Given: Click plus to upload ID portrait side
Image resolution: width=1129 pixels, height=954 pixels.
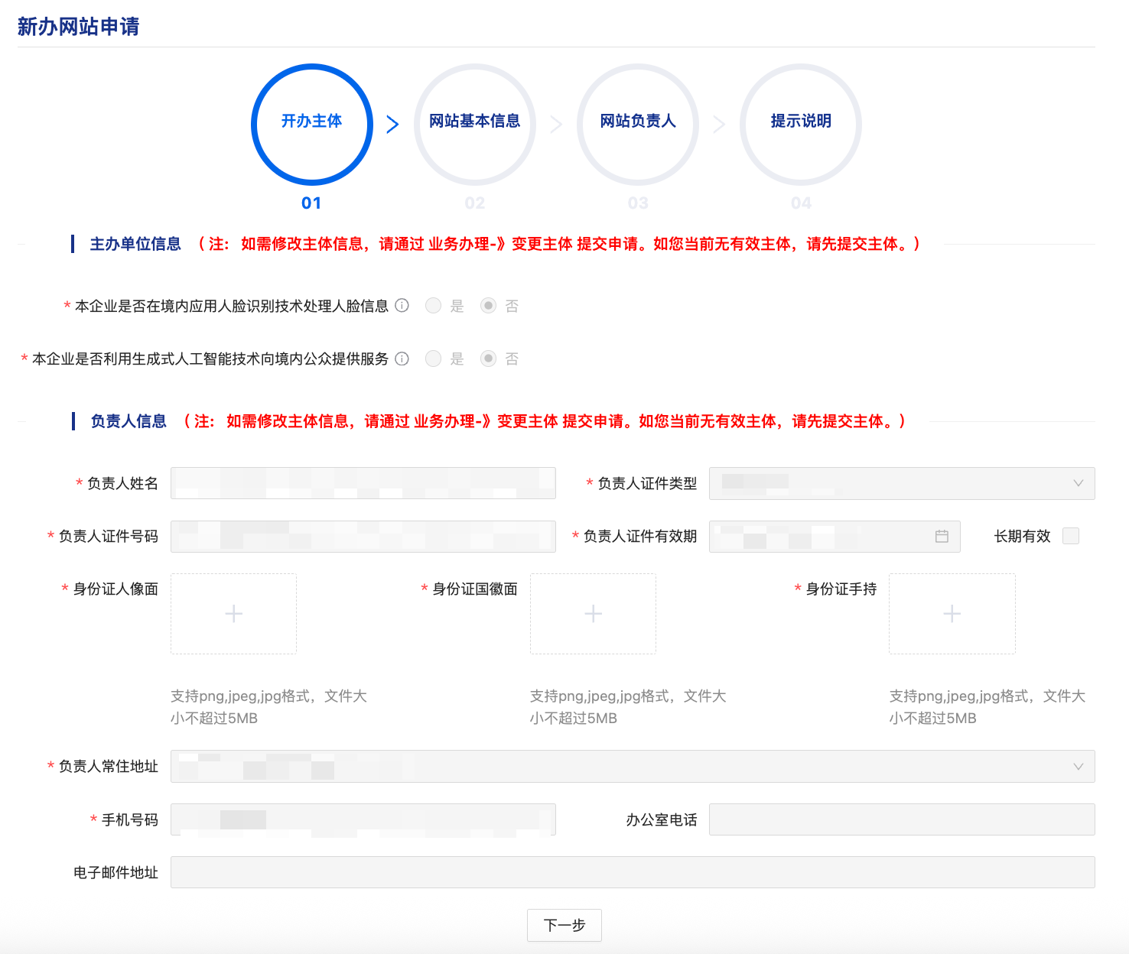Looking at the screenshot, I should 233,614.
